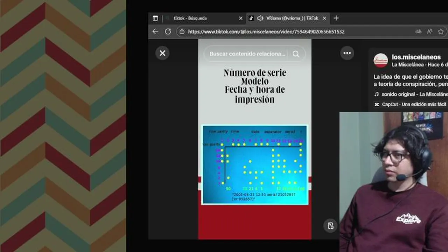Viewport: 448px width, 252px height.
Task: Open the three-dot more options menu
Action: point(347,53)
